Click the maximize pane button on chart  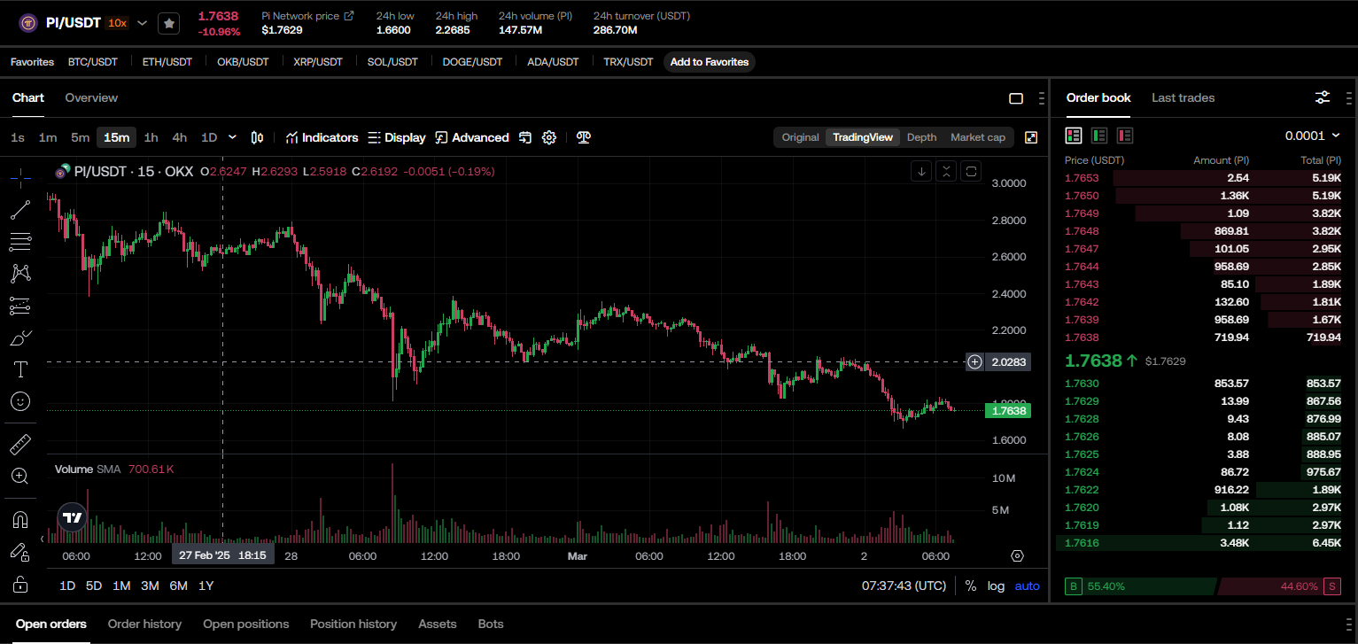[x=972, y=171]
